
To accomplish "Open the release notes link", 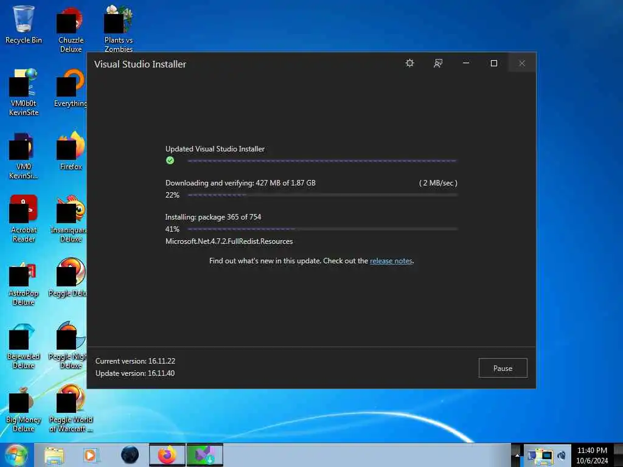I will [x=391, y=261].
